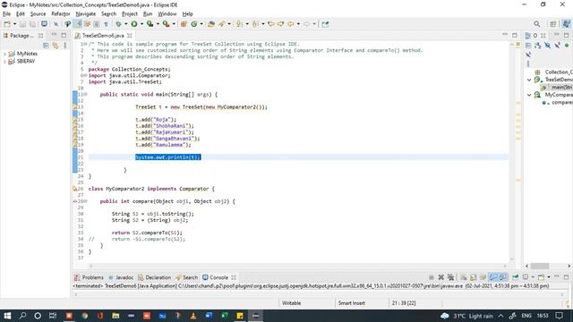The image size is (573, 322).
Task: Toggle Show Console on Standard Out
Action: coord(493,277)
